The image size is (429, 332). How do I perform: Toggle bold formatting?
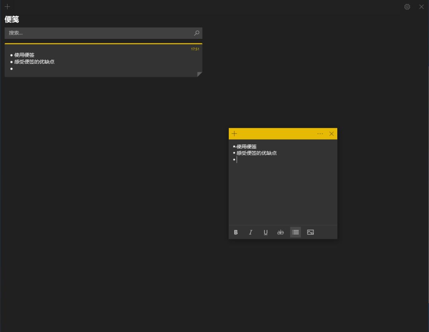click(x=236, y=232)
